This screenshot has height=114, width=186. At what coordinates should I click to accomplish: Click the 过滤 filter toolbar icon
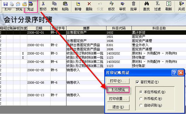tap(157, 6)
